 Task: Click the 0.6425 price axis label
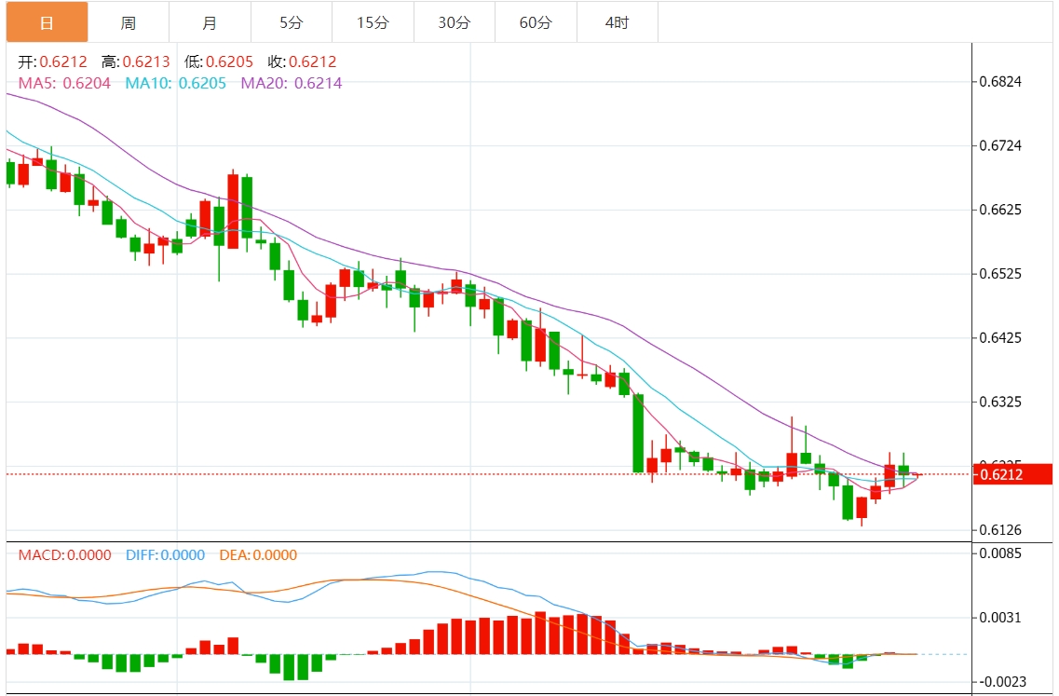click(x=1000, y=338)
